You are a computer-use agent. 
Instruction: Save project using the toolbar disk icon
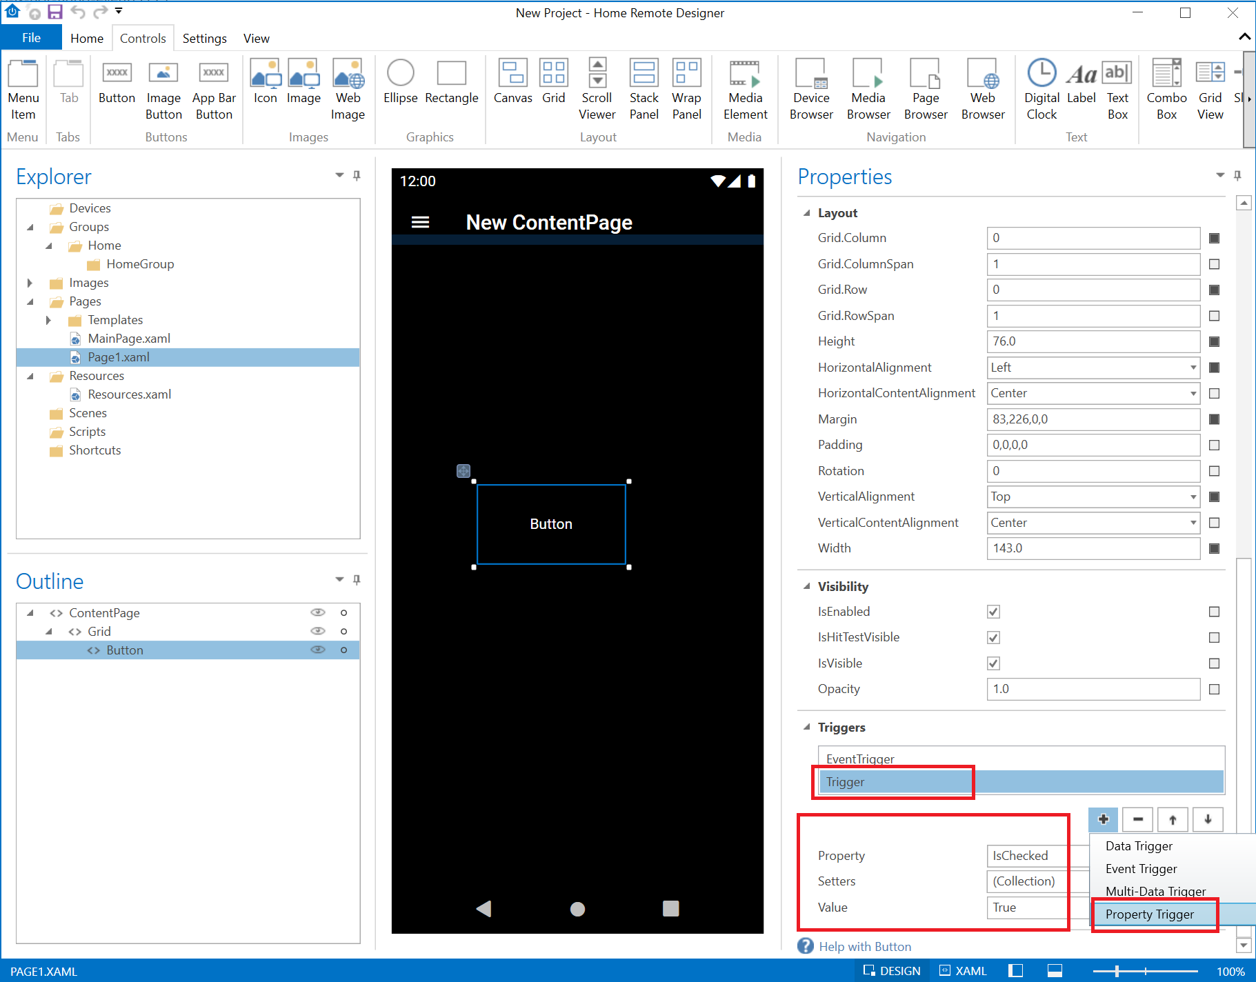point(54,12)
